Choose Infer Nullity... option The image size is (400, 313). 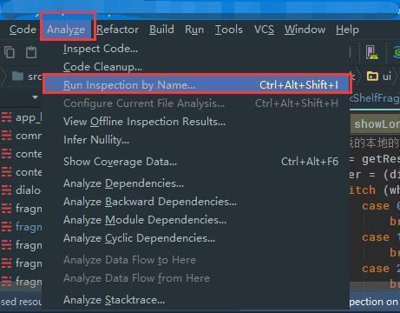(196, 140)
